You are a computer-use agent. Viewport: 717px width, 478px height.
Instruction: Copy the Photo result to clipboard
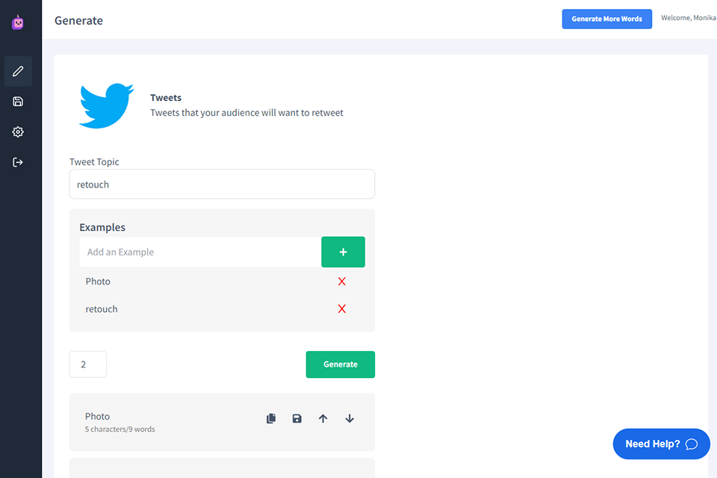pyautogui.click(x=271, y=418)
